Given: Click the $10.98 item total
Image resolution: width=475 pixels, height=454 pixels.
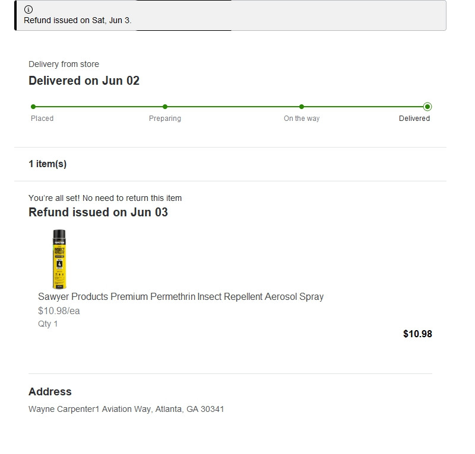Looking at the screenshot, I should coord(417,334).
